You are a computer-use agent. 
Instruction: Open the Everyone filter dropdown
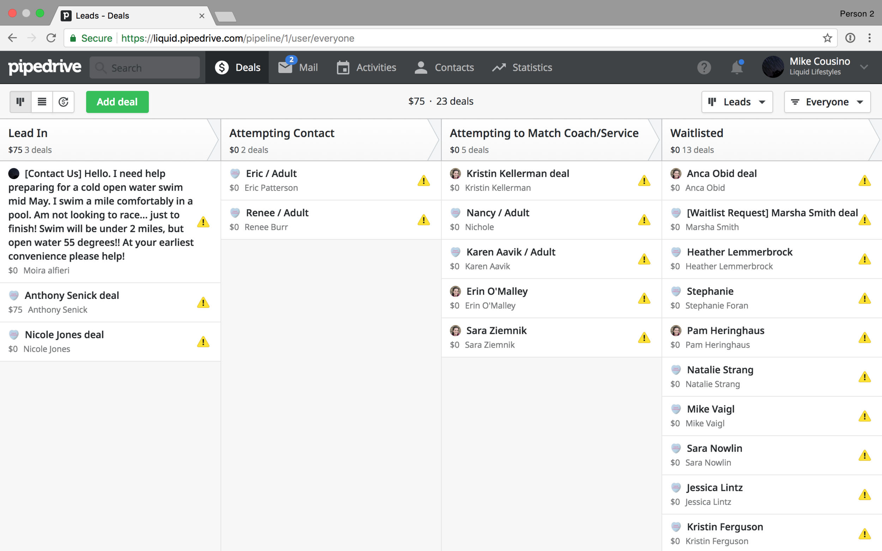pos(827,102)
